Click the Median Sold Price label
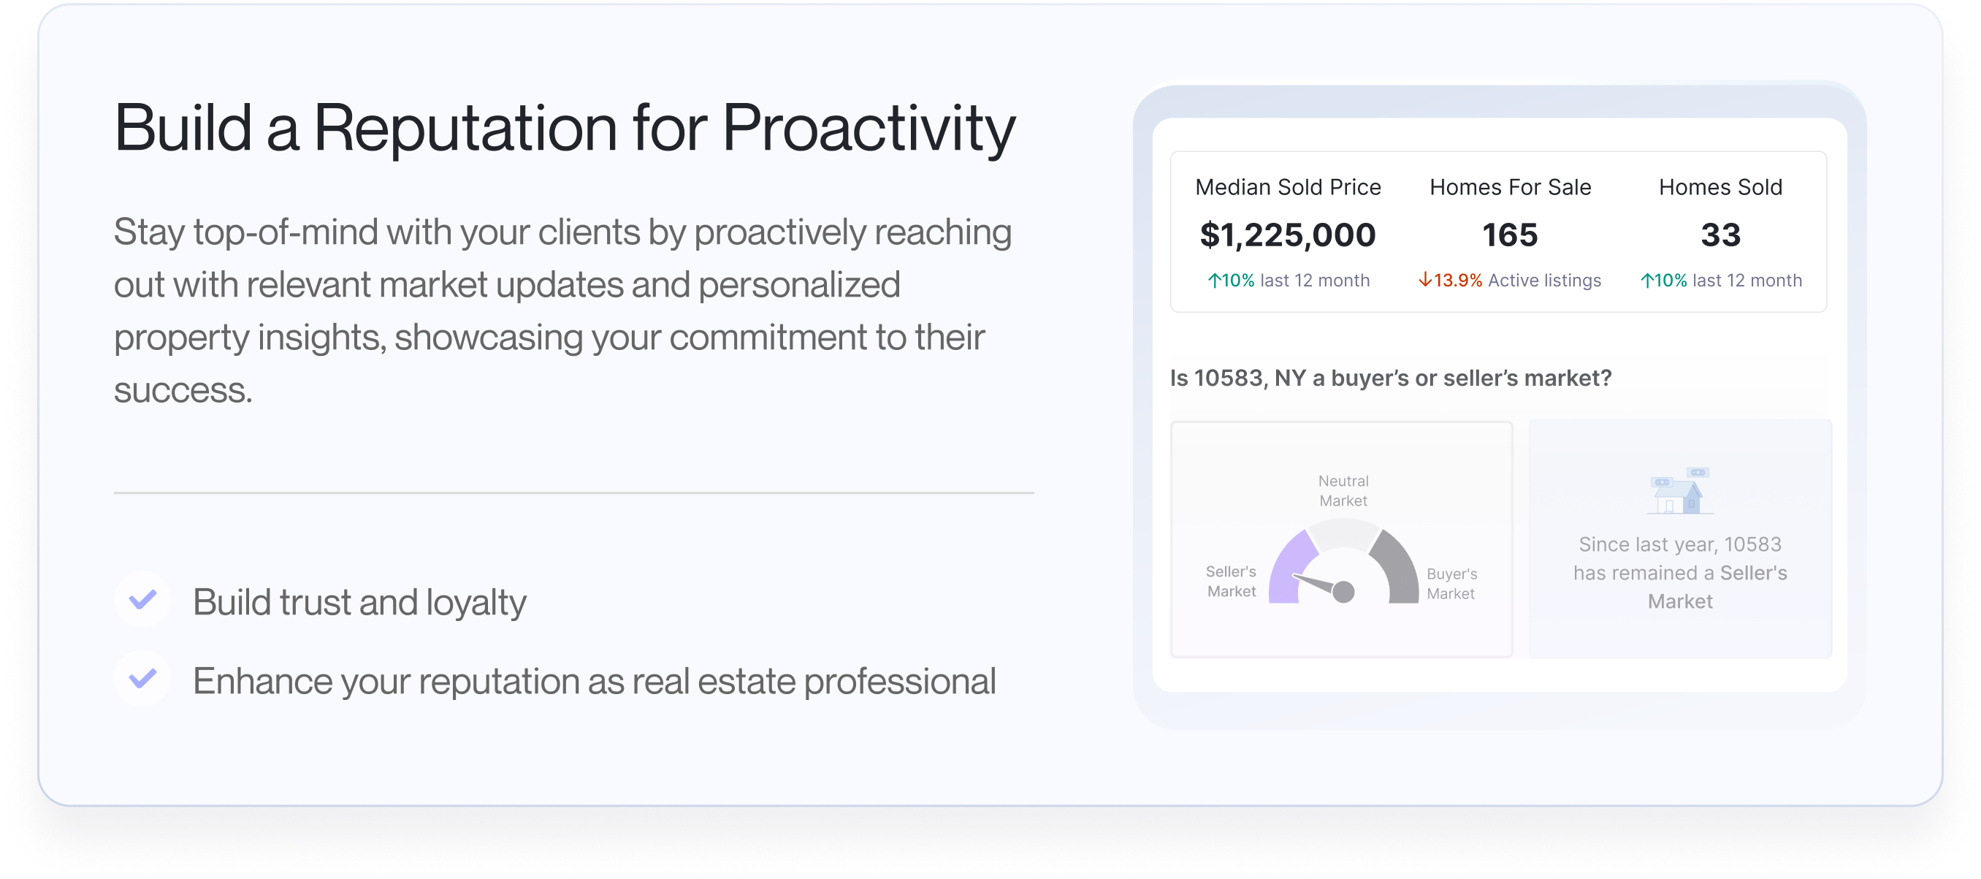 coord(1288,188)
